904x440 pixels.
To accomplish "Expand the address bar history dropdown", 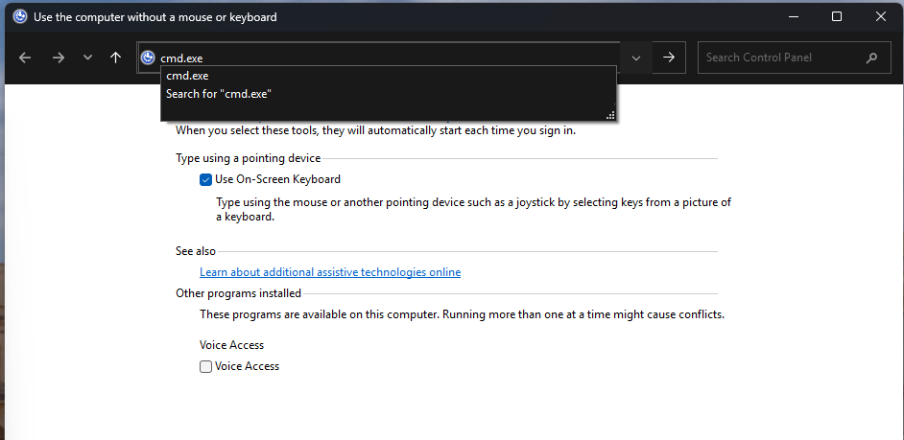I will pos(635,58).
